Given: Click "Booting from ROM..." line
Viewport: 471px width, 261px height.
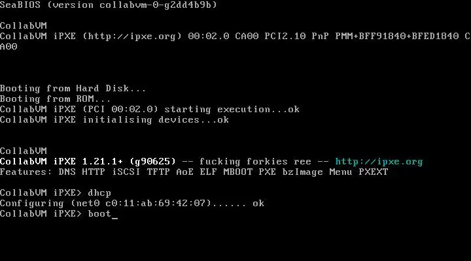Looking at the screenshot, I should tap(55, 99).
